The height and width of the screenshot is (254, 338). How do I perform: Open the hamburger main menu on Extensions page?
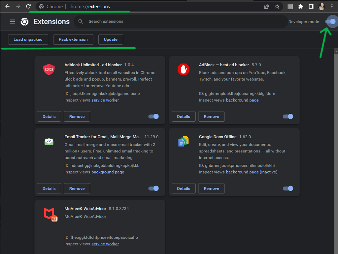click(x=12, y=21)
